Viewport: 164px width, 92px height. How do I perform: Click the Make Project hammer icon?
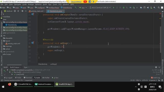(x=76, y=7)
